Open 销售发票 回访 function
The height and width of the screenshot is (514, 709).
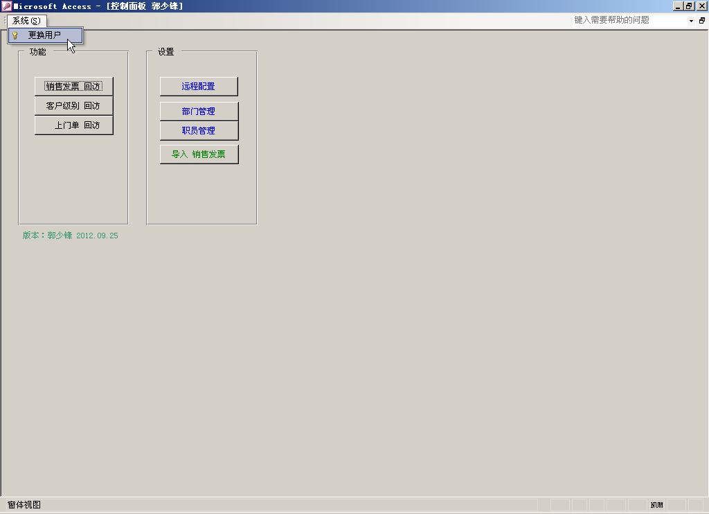click(x=73, y=87)
